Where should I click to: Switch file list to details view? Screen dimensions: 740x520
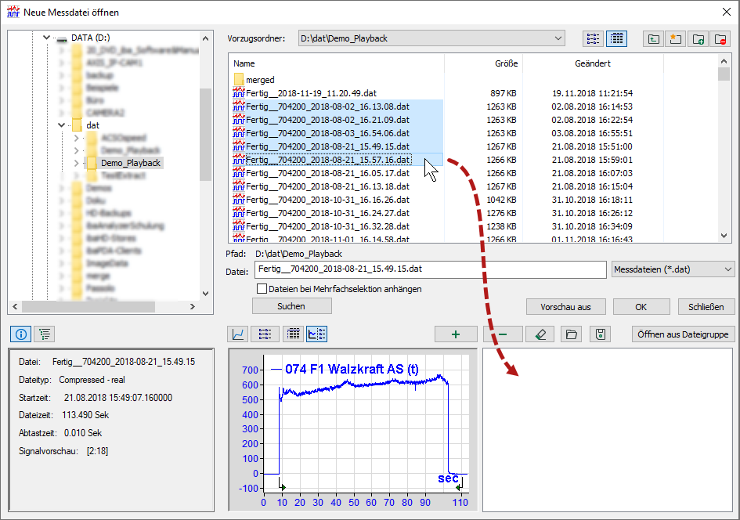click(616, 38)
